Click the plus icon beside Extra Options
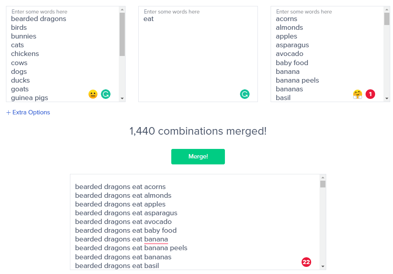The image size is (393, 274). pos(8,112)
